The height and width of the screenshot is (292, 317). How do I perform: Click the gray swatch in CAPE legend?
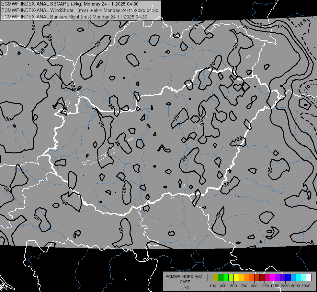tap(210, 277)
